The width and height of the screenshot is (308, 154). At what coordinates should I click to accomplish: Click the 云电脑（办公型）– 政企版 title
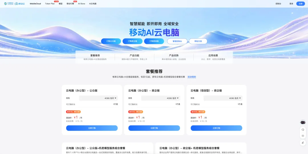pyautogui.click(x=144, y=90)
